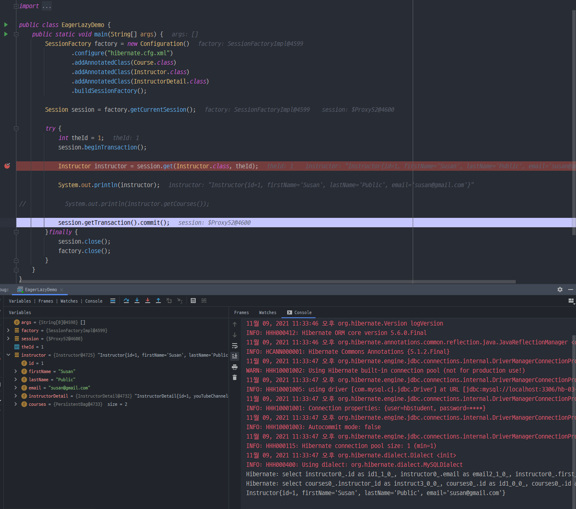The height and width of the screenshot is (509, 576).
Task: Expand the factory variable node
Action: (x=8, y=330)
